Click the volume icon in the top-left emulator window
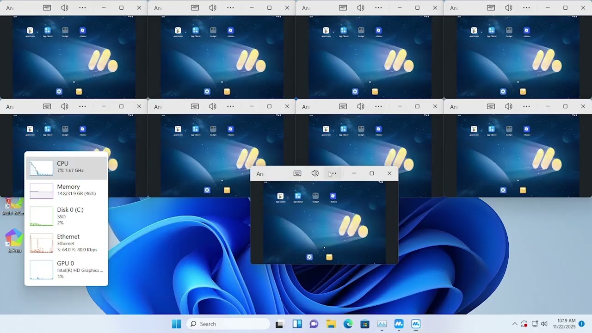The width and height of the screenshot is (592, 333). (x=65, y=8)
